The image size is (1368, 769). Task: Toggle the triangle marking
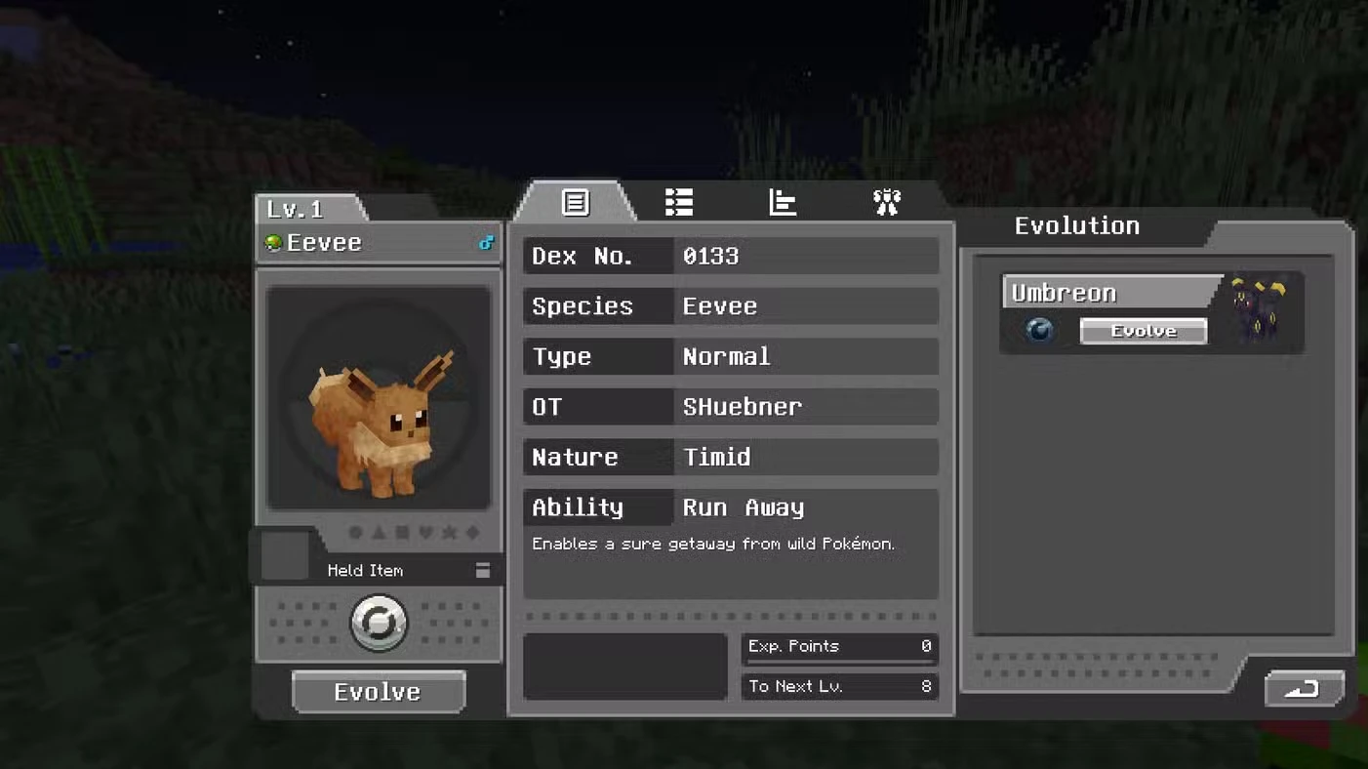point(379,533)
